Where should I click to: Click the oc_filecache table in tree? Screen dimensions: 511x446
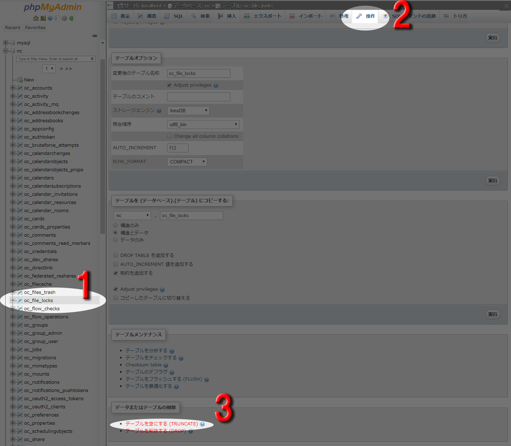38,284
